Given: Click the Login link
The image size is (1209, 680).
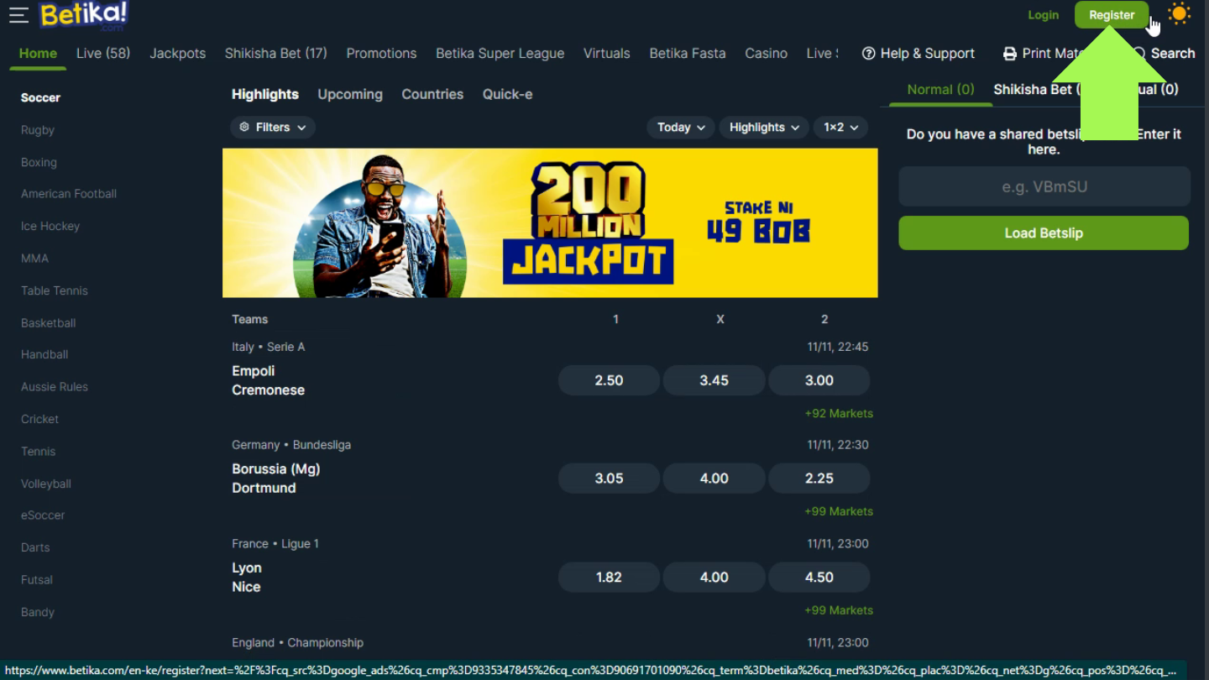Looking at the screenshot, I should [x=1043, y=15].
